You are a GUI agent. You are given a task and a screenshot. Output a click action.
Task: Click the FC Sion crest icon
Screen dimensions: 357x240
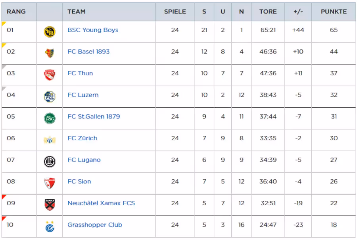click(50, 183)
